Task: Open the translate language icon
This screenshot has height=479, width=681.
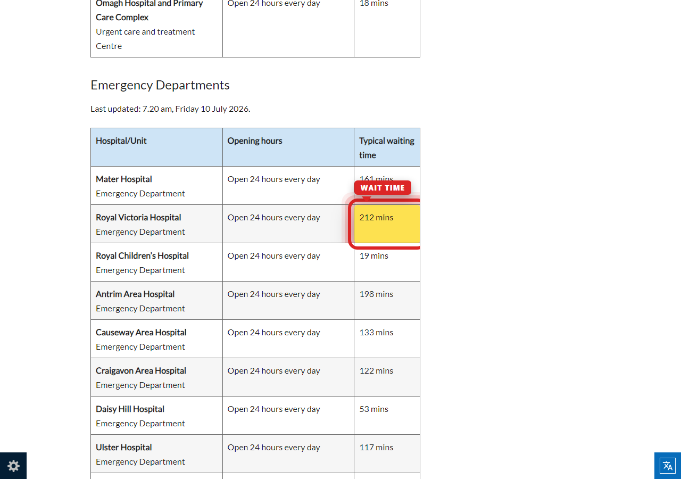Action: point(668,466)
